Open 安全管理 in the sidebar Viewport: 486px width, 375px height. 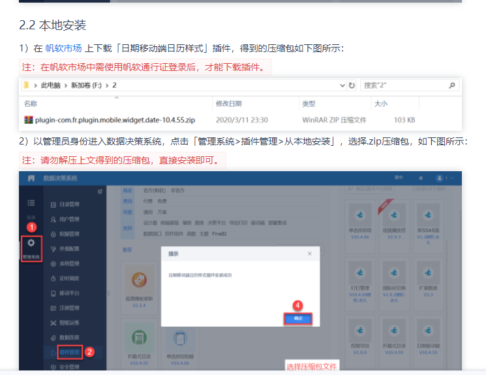(69, 367)
